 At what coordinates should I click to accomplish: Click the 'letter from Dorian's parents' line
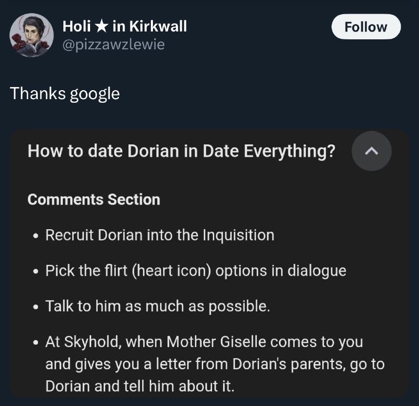[x=215, y=364]
